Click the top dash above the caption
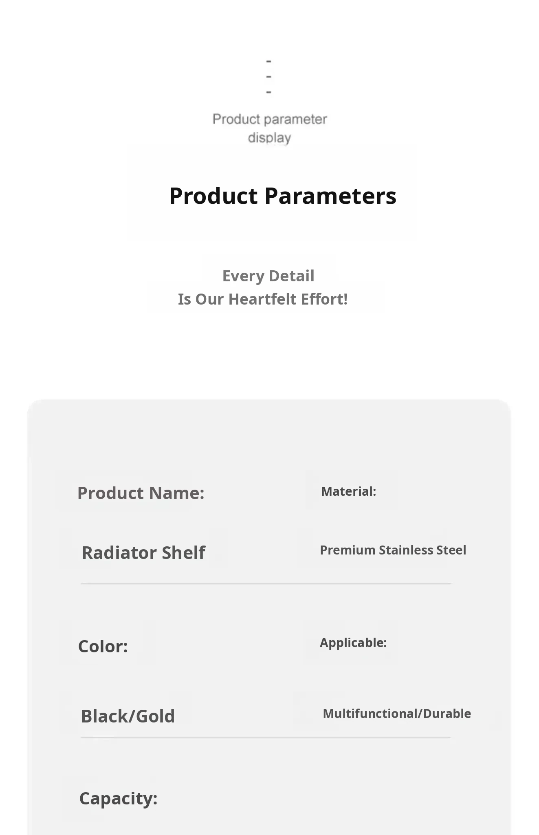The width and height of the screenshot is (539, 835). coord(268,62)
